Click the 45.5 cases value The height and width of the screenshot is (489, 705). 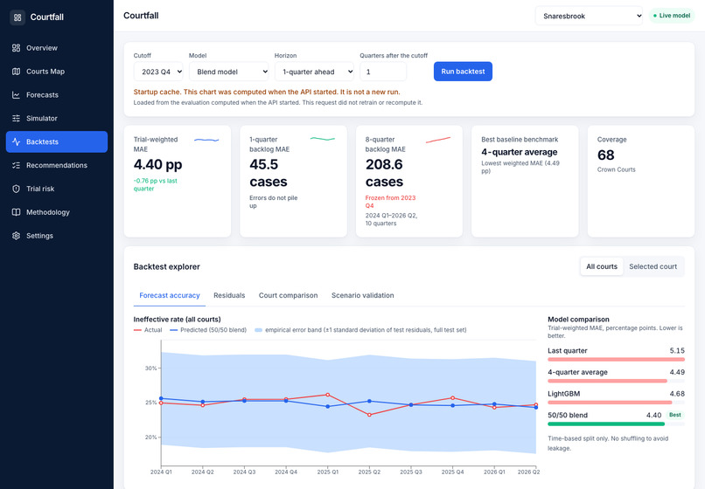click(269, 173)
